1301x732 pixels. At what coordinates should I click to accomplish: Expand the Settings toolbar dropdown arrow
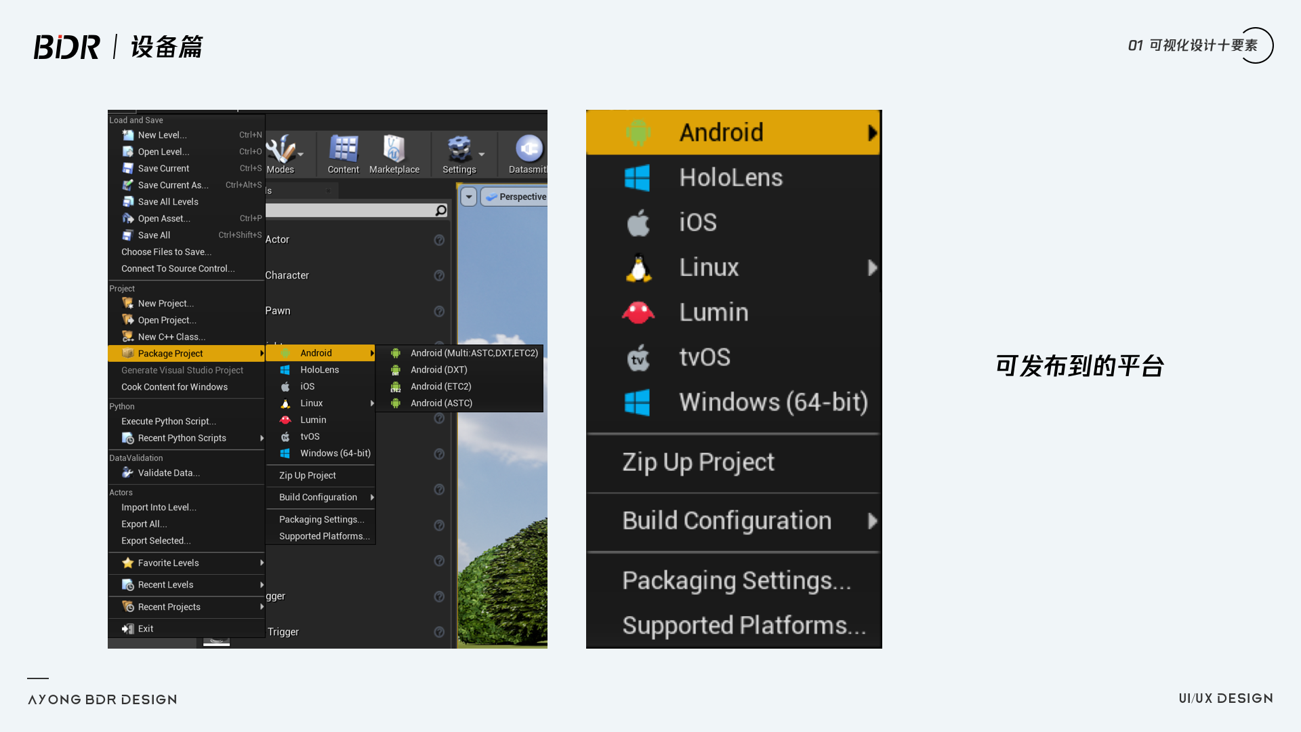pos(482,155)
